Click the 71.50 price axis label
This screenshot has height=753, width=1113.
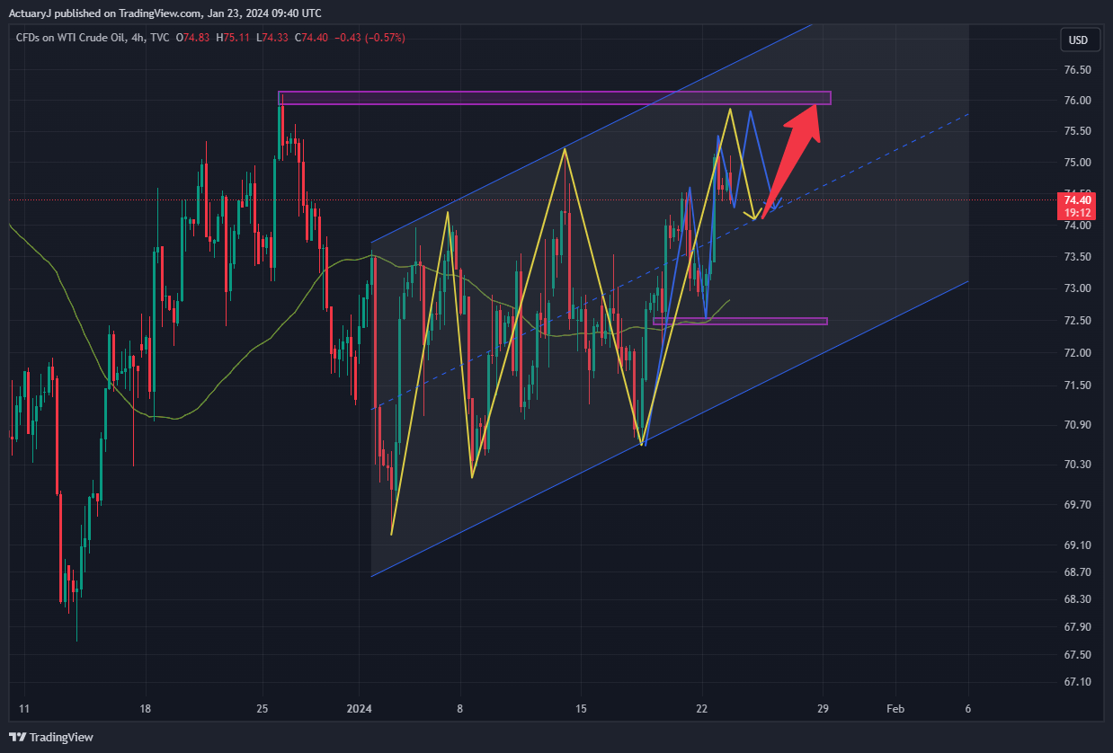coord(1078,385)
